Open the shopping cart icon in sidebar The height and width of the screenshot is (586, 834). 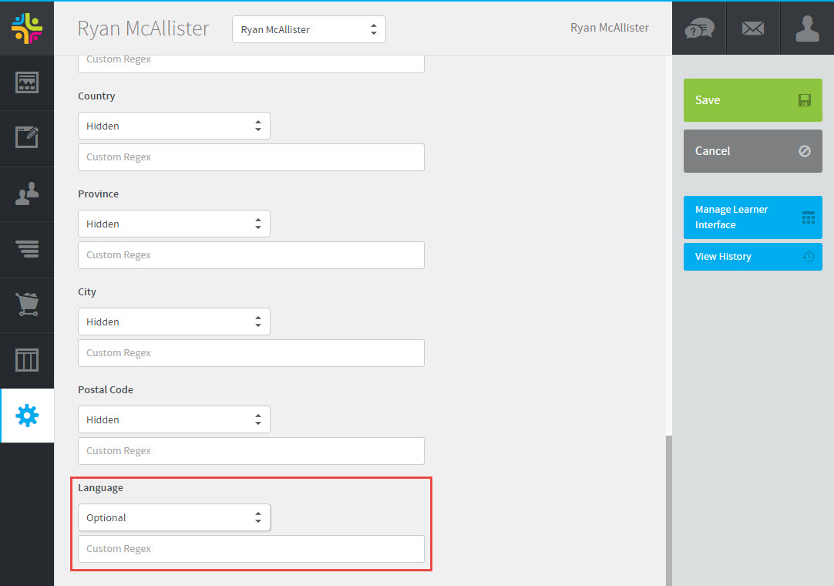point(27,305)
